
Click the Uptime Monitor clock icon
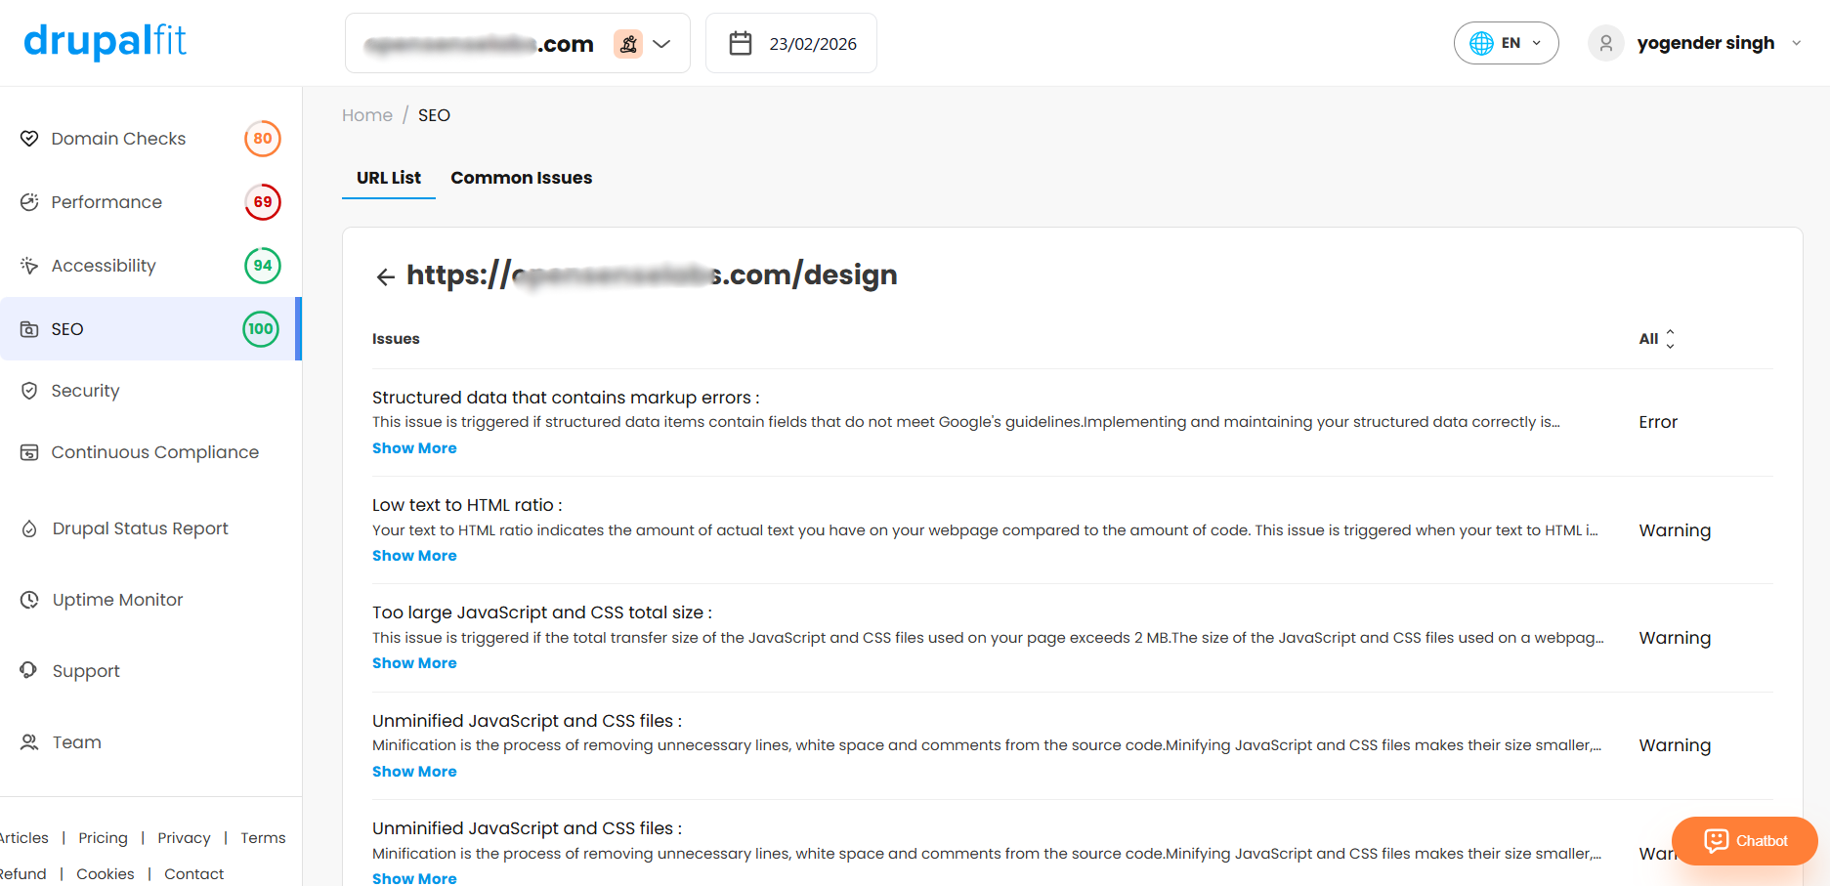29,600
